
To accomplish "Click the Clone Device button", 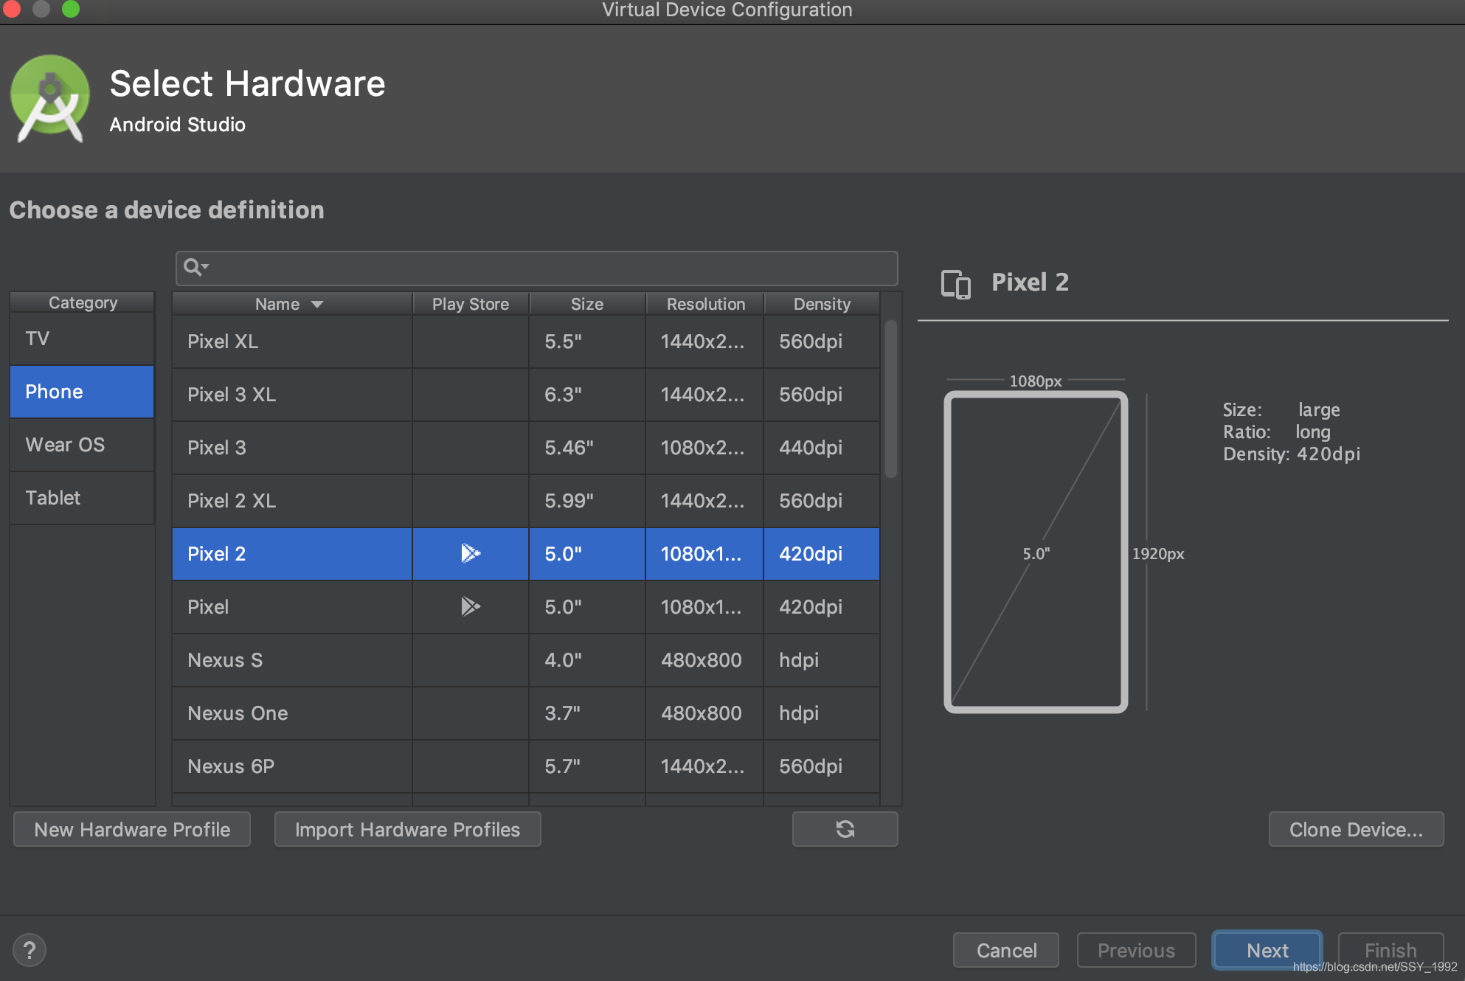I will tap(1355, 829).
